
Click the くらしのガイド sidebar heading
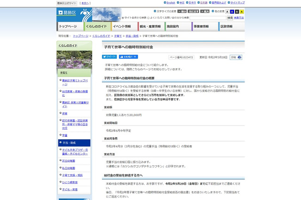pyautogui.click(x=68, y=46)
